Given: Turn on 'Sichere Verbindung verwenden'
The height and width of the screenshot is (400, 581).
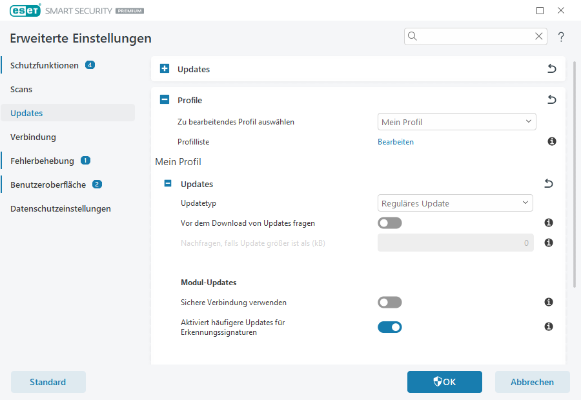Looking at the screenshot, I should pos(389,302).
